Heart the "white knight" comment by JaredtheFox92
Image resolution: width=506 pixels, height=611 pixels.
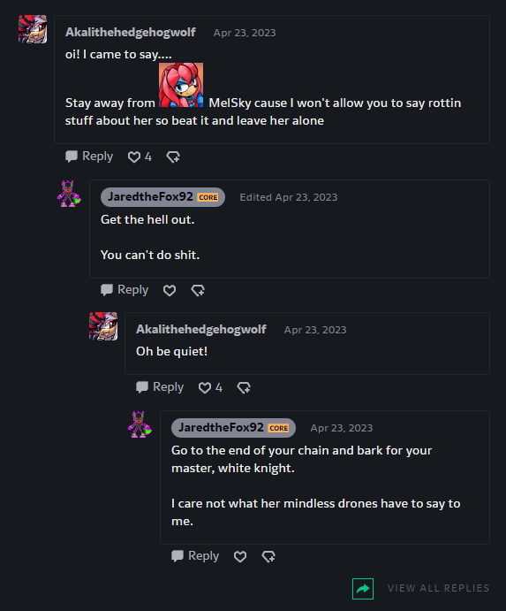240,556
